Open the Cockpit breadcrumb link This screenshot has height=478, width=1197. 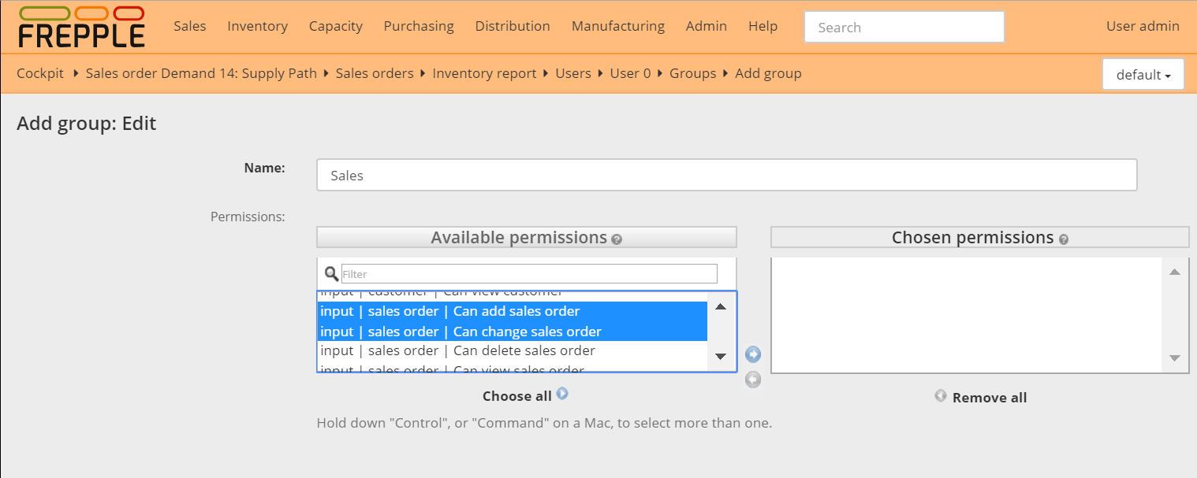40,73
